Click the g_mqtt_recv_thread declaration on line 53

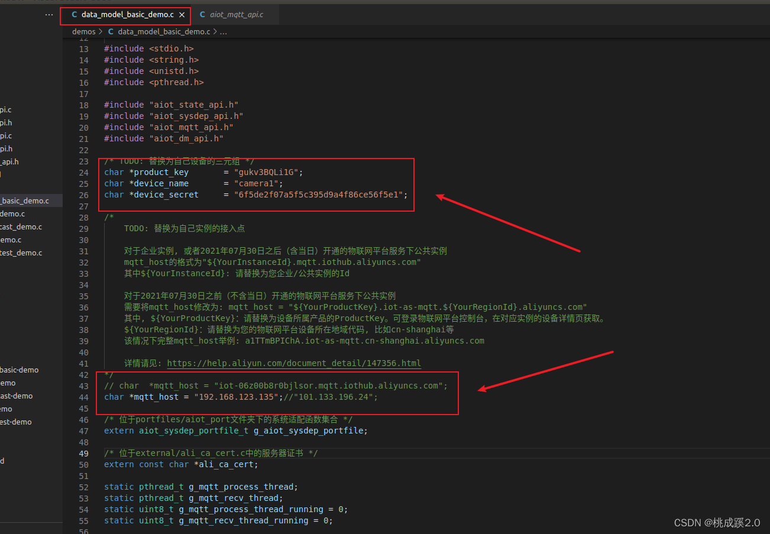click(x=193, y=498)
